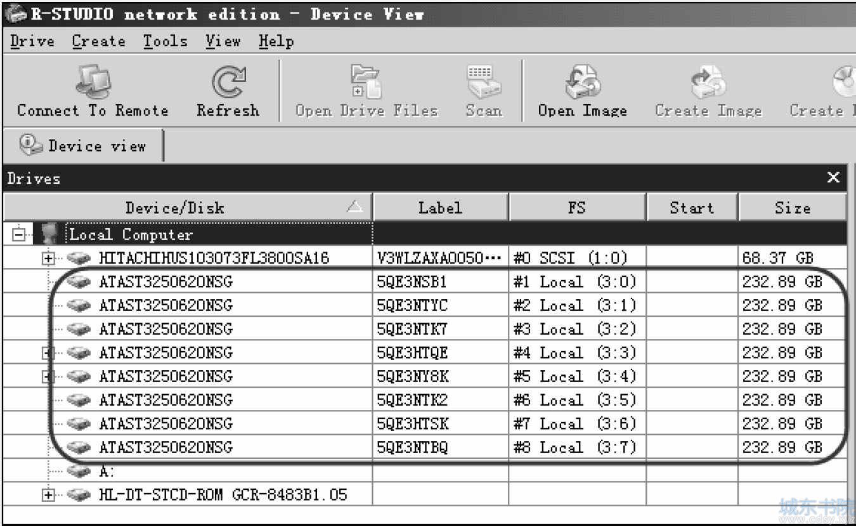856x526 pixels.
Task: Sort by the Device/Disk column header
Action: pyautogui.click(x=188, y=208)
